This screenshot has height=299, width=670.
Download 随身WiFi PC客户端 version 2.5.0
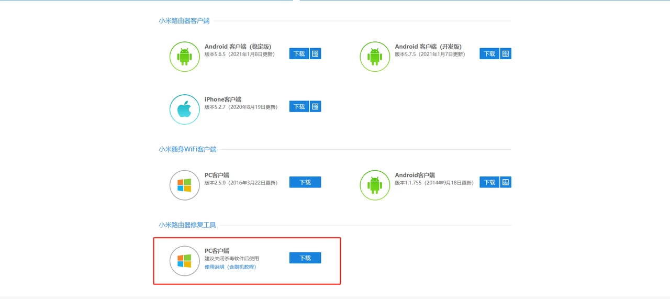(305, 182)
